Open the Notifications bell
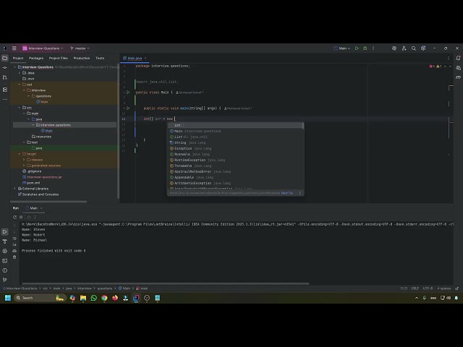 (x=458, y=58)
